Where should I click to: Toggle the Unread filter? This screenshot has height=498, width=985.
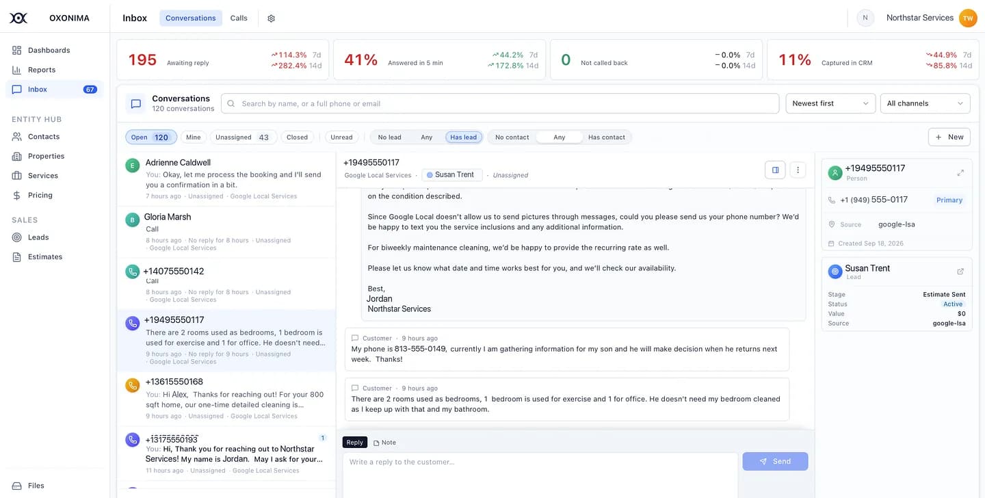click(341, 137)
